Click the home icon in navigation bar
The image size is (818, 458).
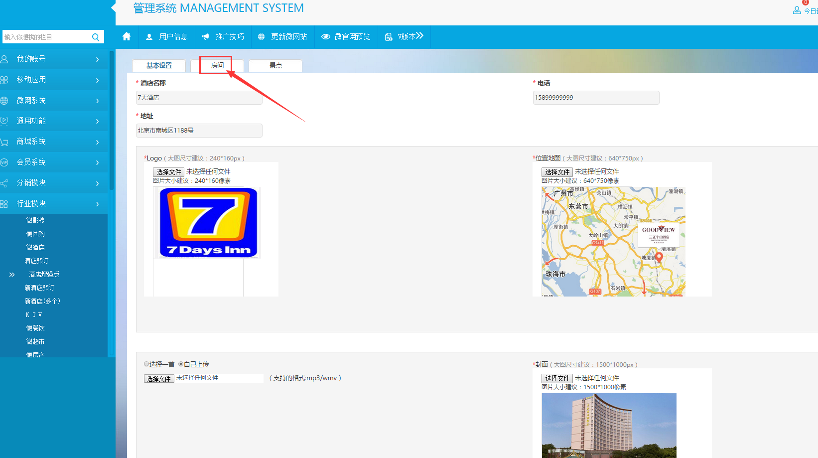127,36
